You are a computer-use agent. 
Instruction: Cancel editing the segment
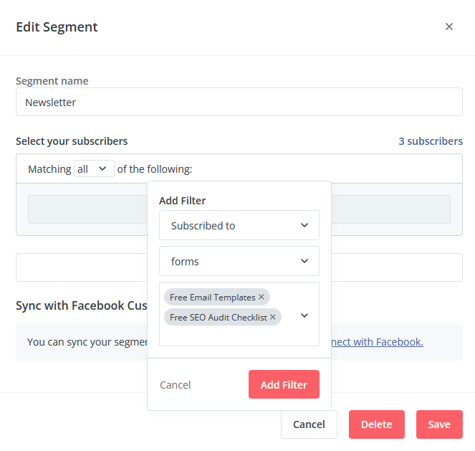pos(309,424)
